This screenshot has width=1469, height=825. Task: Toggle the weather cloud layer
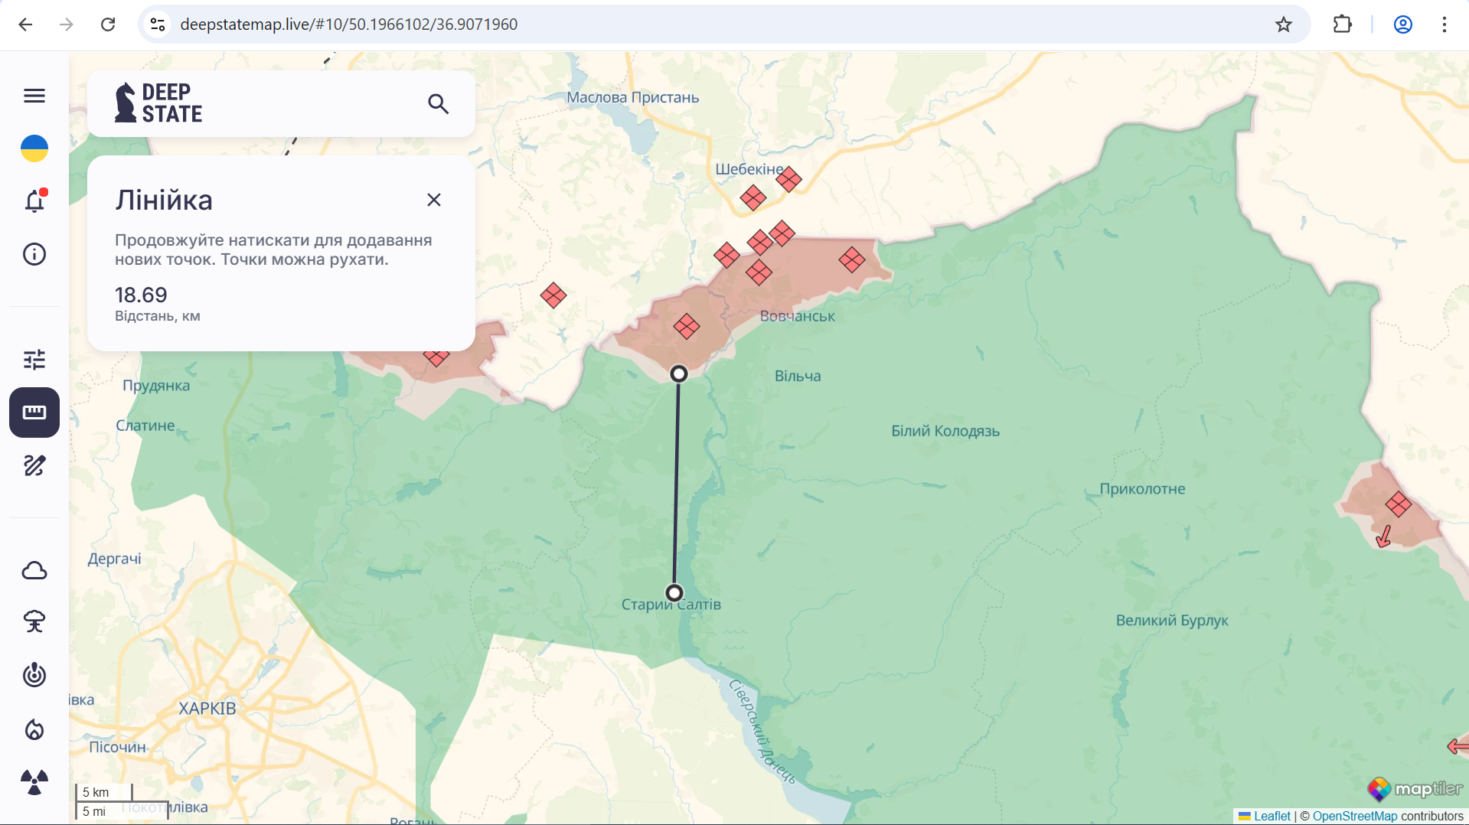[34, 571]
